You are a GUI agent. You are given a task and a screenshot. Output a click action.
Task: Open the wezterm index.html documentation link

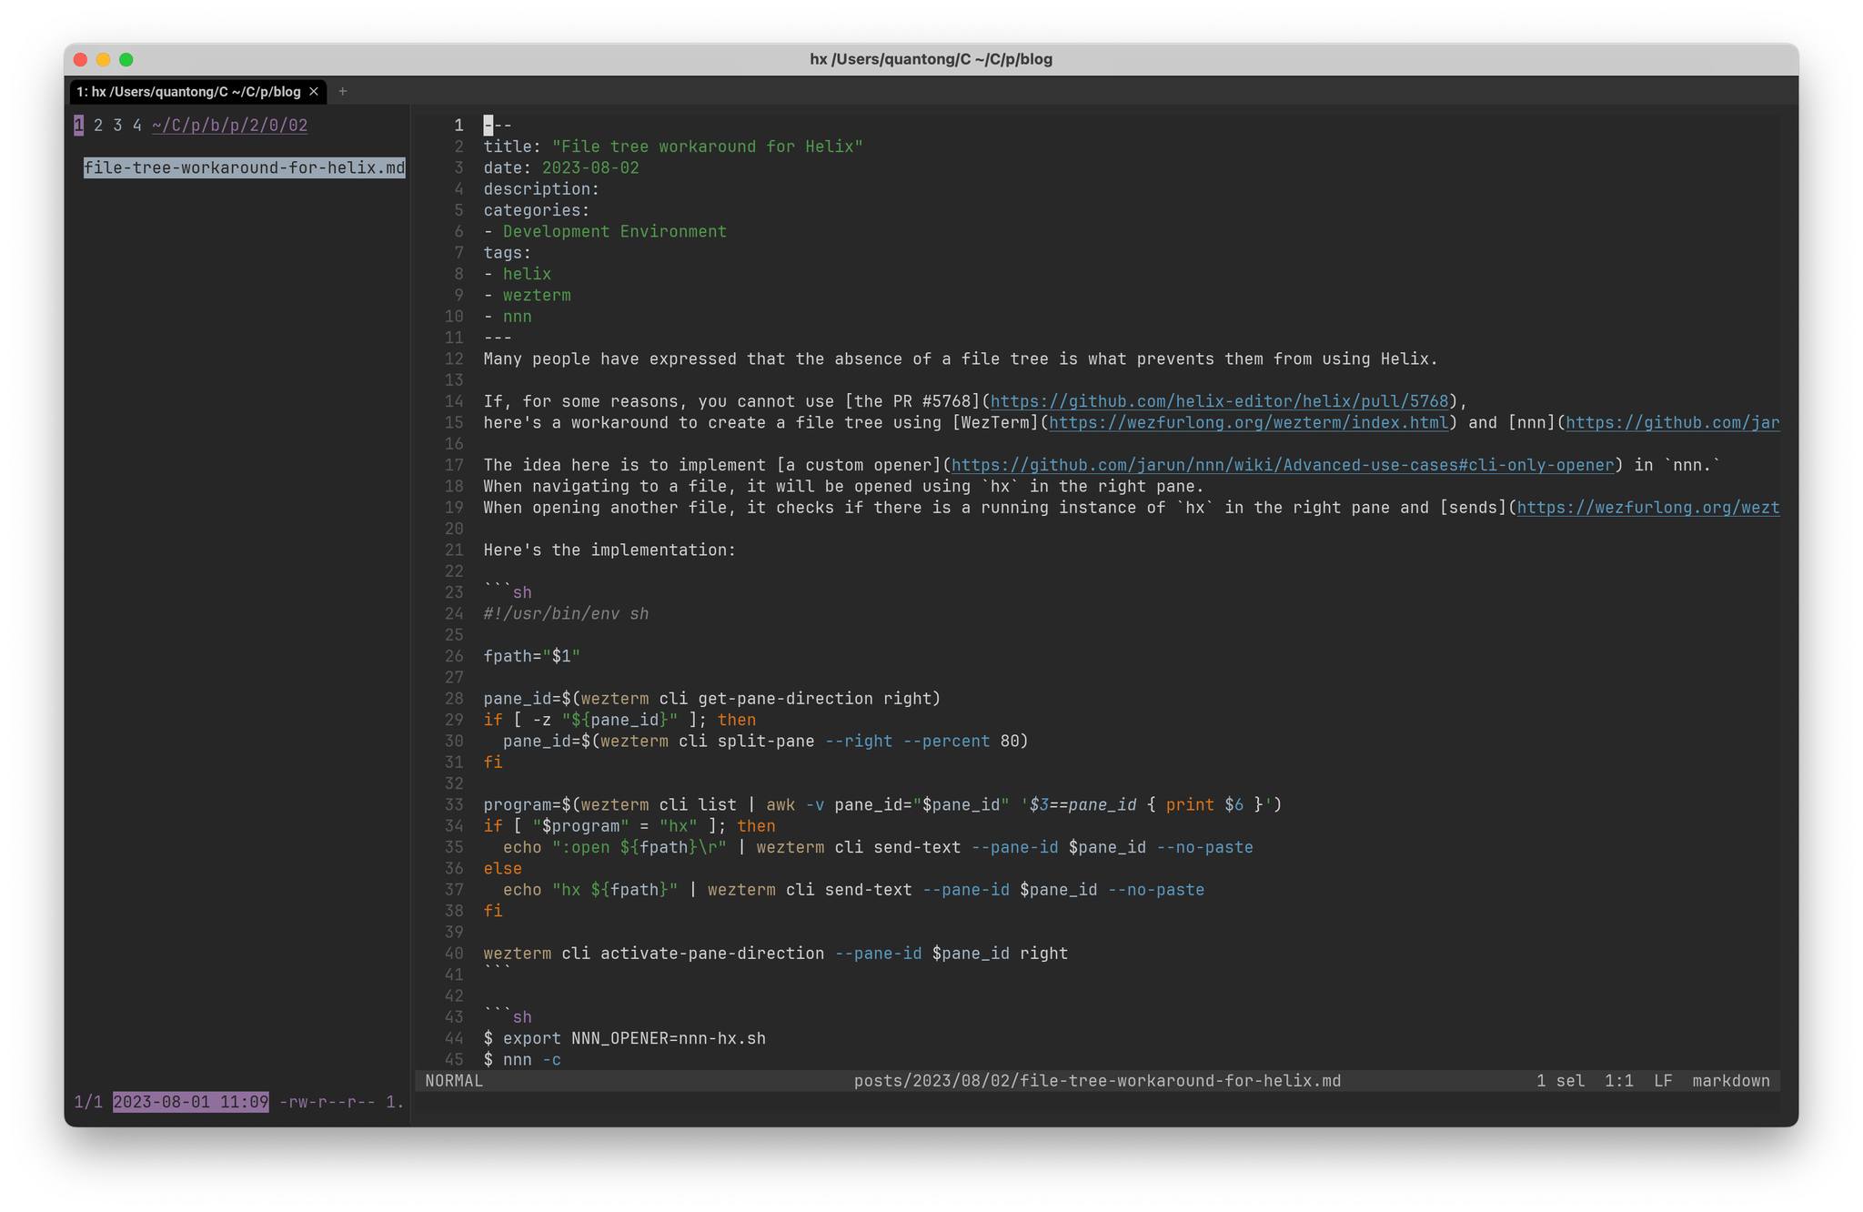click(x=1248, y=422)
